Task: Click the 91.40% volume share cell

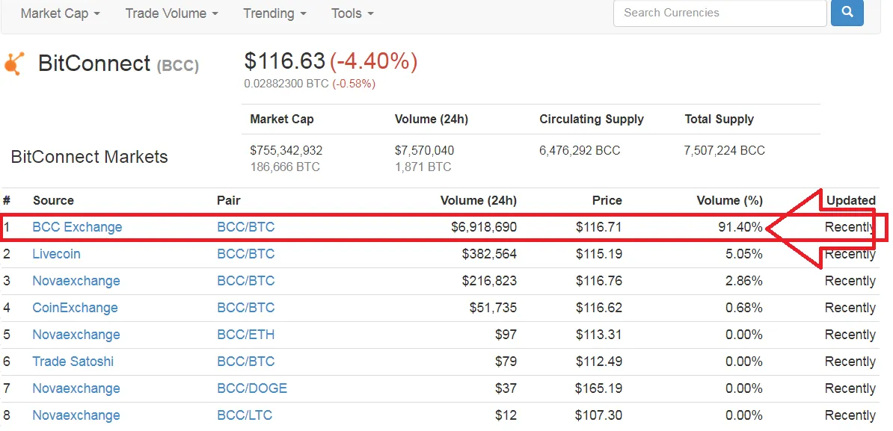Action: click(740, 227)
